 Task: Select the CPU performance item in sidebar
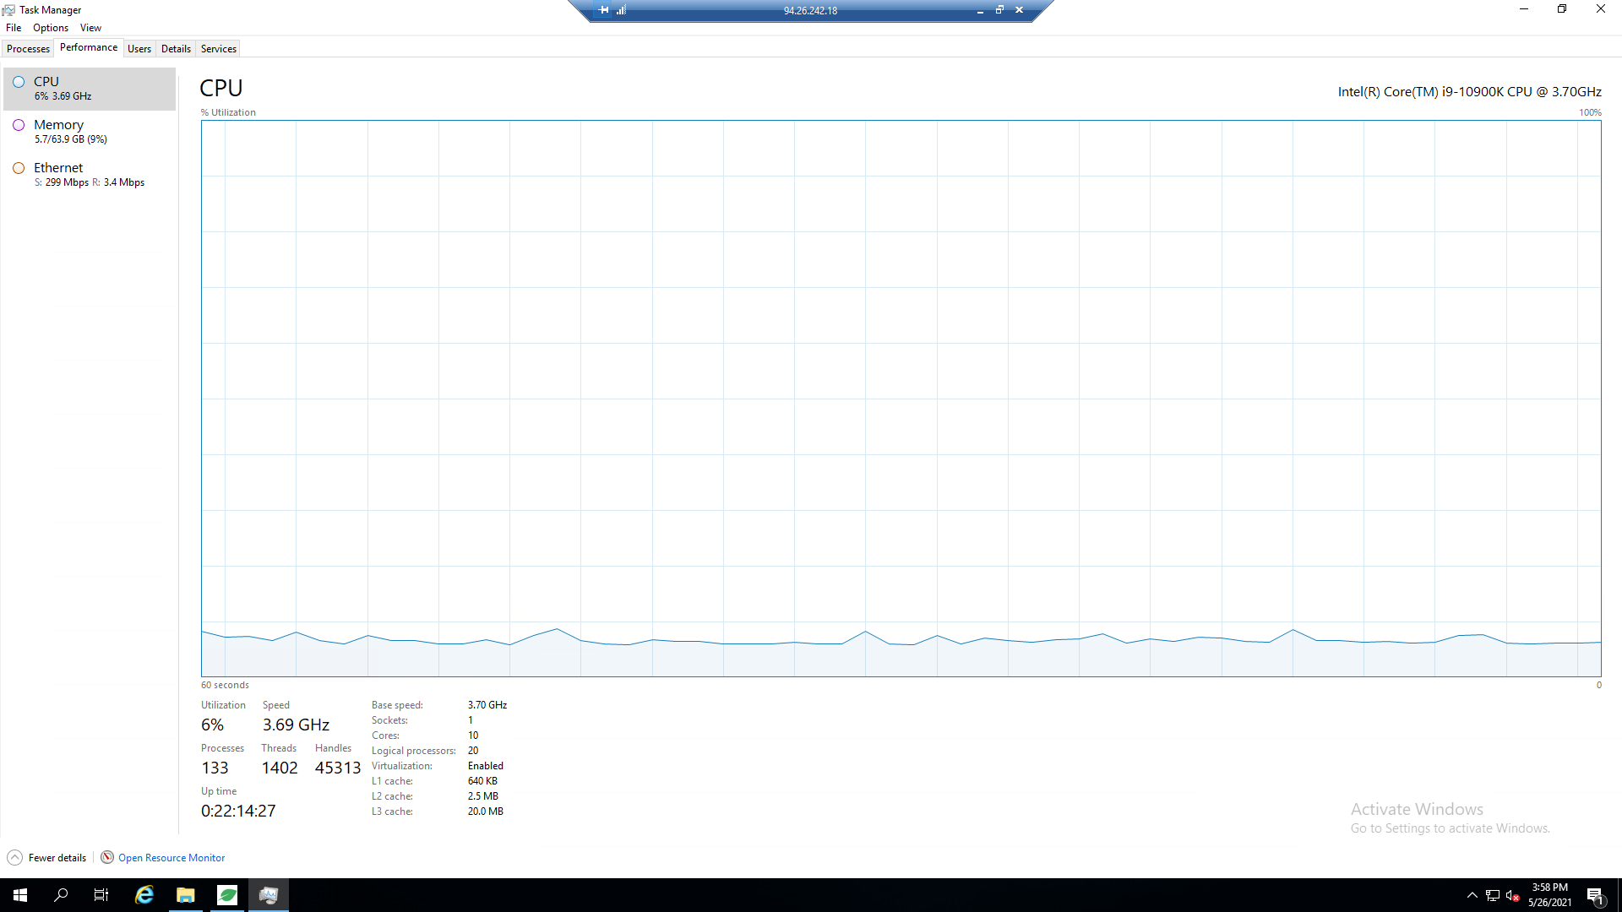[90, 89]
